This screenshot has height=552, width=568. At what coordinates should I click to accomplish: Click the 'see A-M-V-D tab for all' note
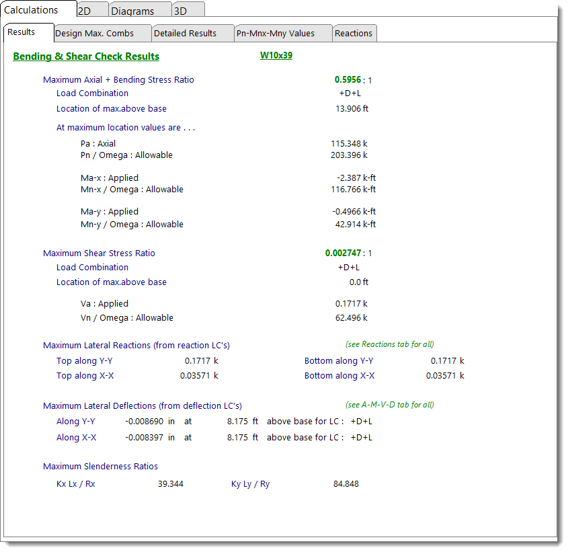coord(389,405)
